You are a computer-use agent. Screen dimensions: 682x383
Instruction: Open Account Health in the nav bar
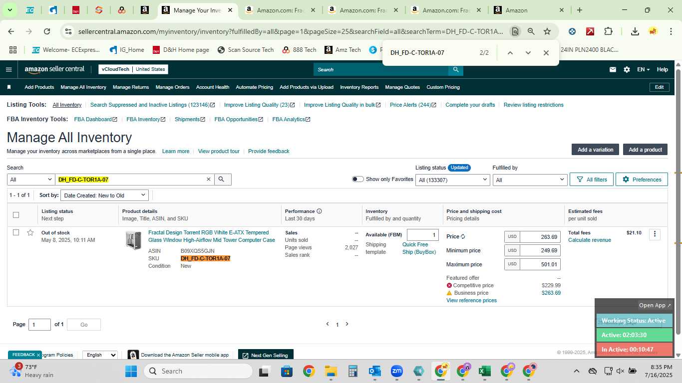click(213, 87)
